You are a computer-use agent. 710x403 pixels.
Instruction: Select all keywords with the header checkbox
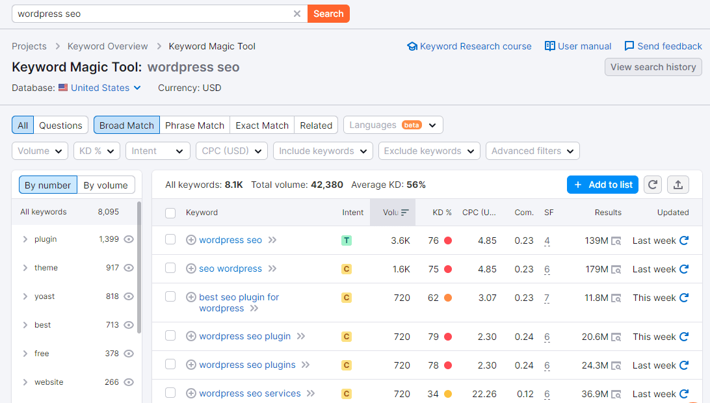[x=170, y=212]
